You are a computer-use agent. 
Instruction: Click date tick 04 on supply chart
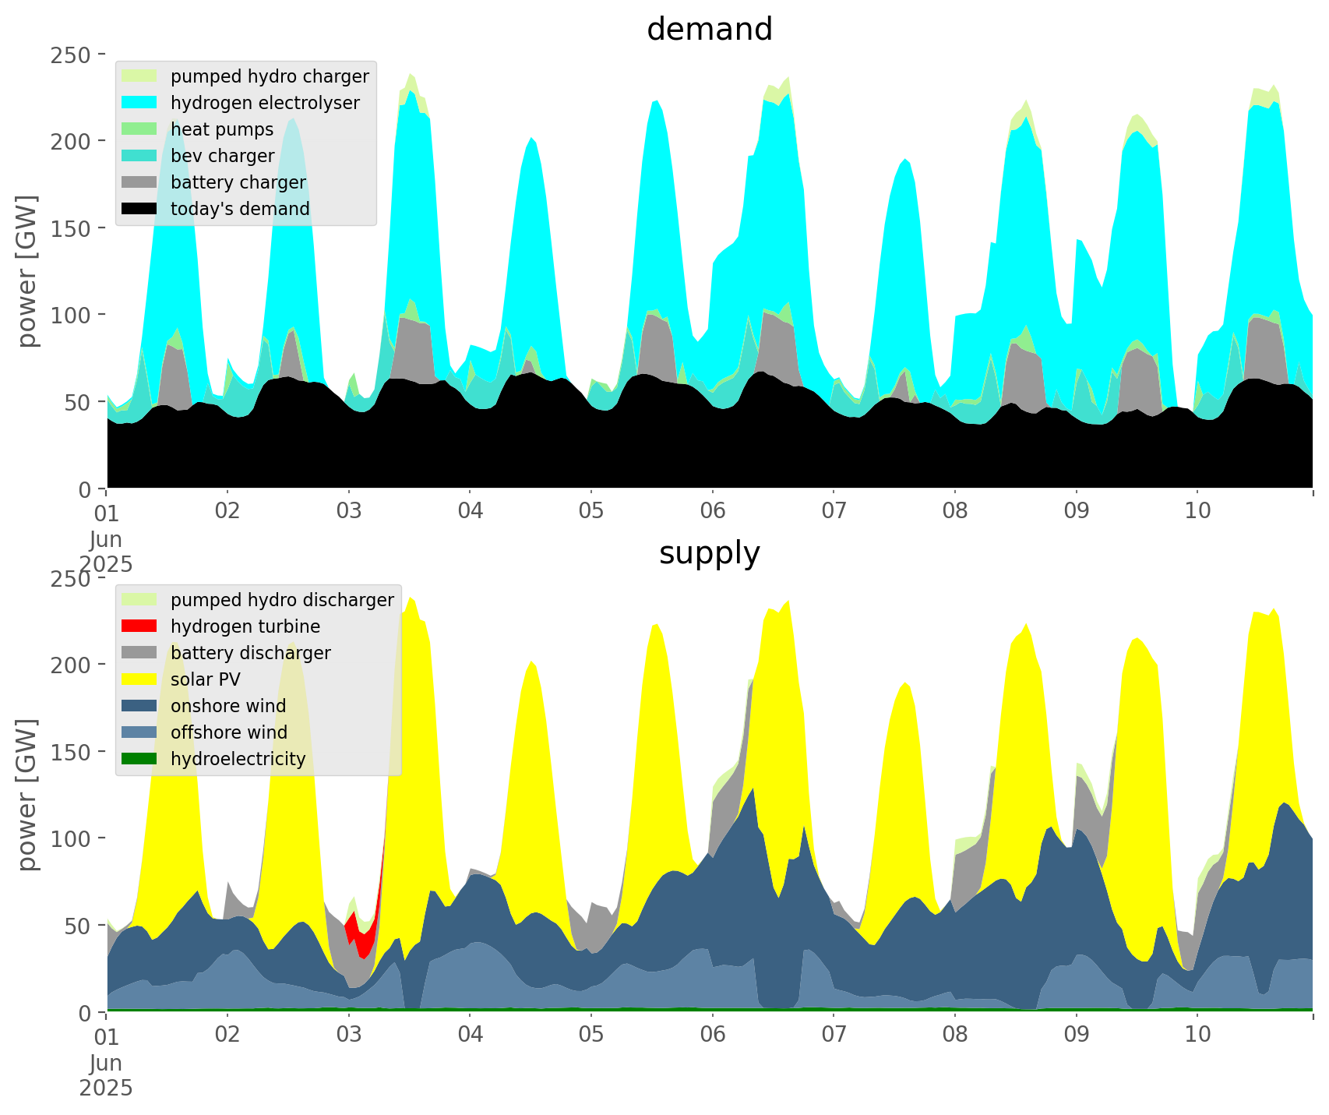[x=470, y=1036]
